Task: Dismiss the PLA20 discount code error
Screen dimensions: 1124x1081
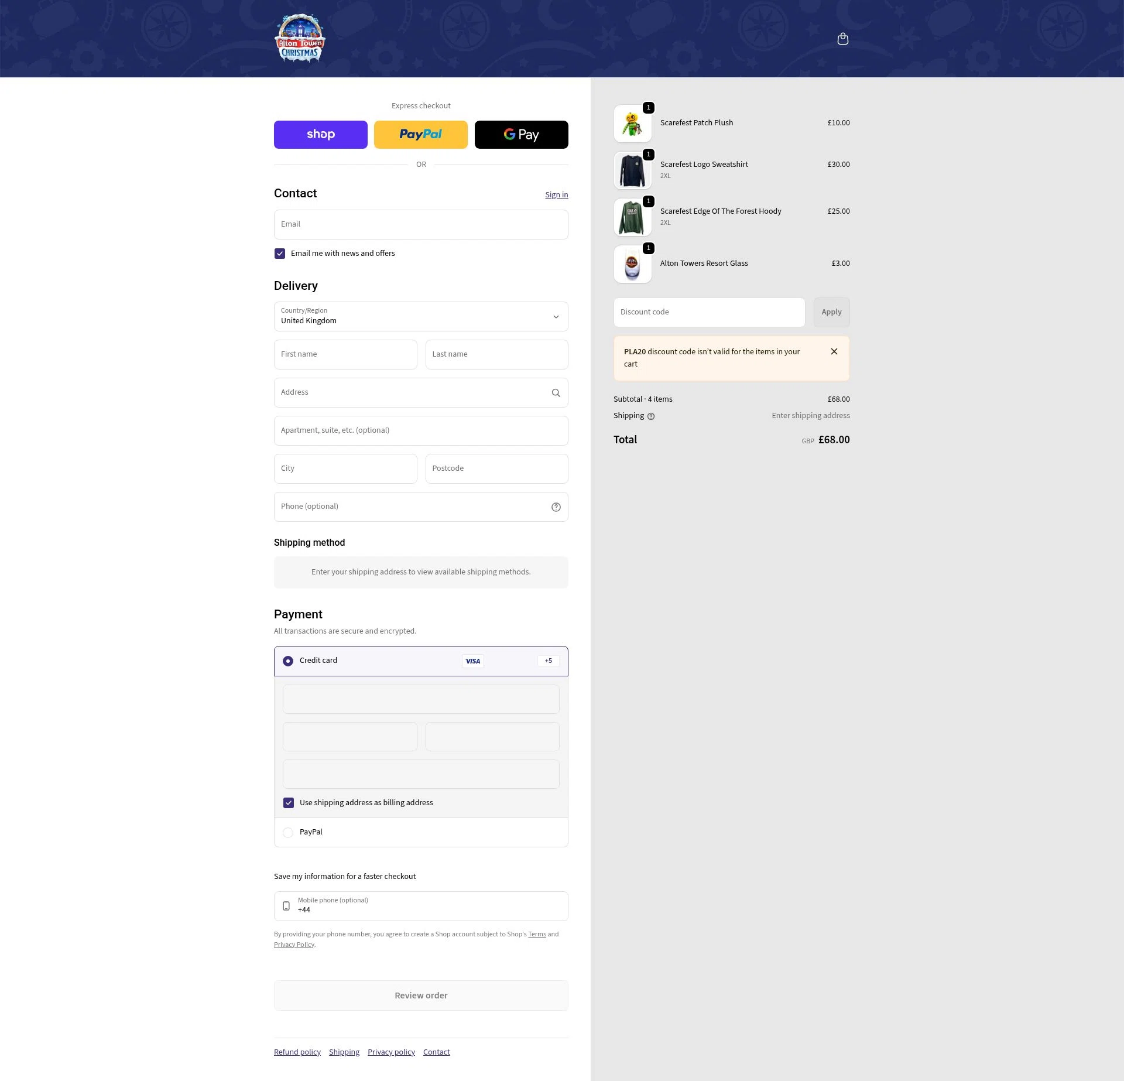Action: tap(834, 351)
